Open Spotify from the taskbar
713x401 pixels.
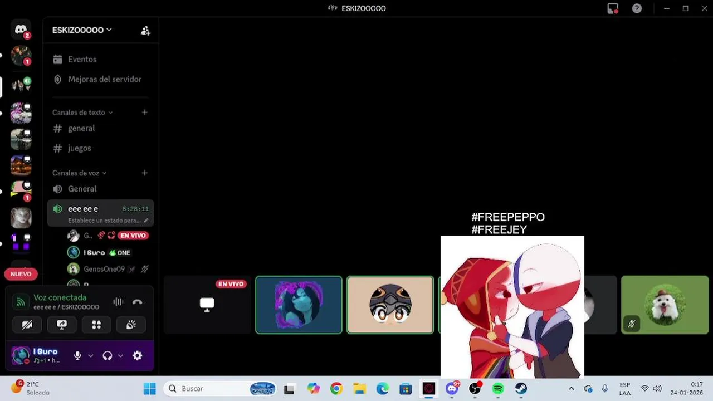[498, 389]
